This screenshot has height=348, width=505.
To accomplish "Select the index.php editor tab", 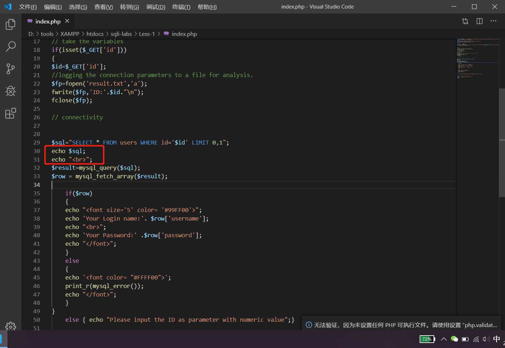I will 48,21.
